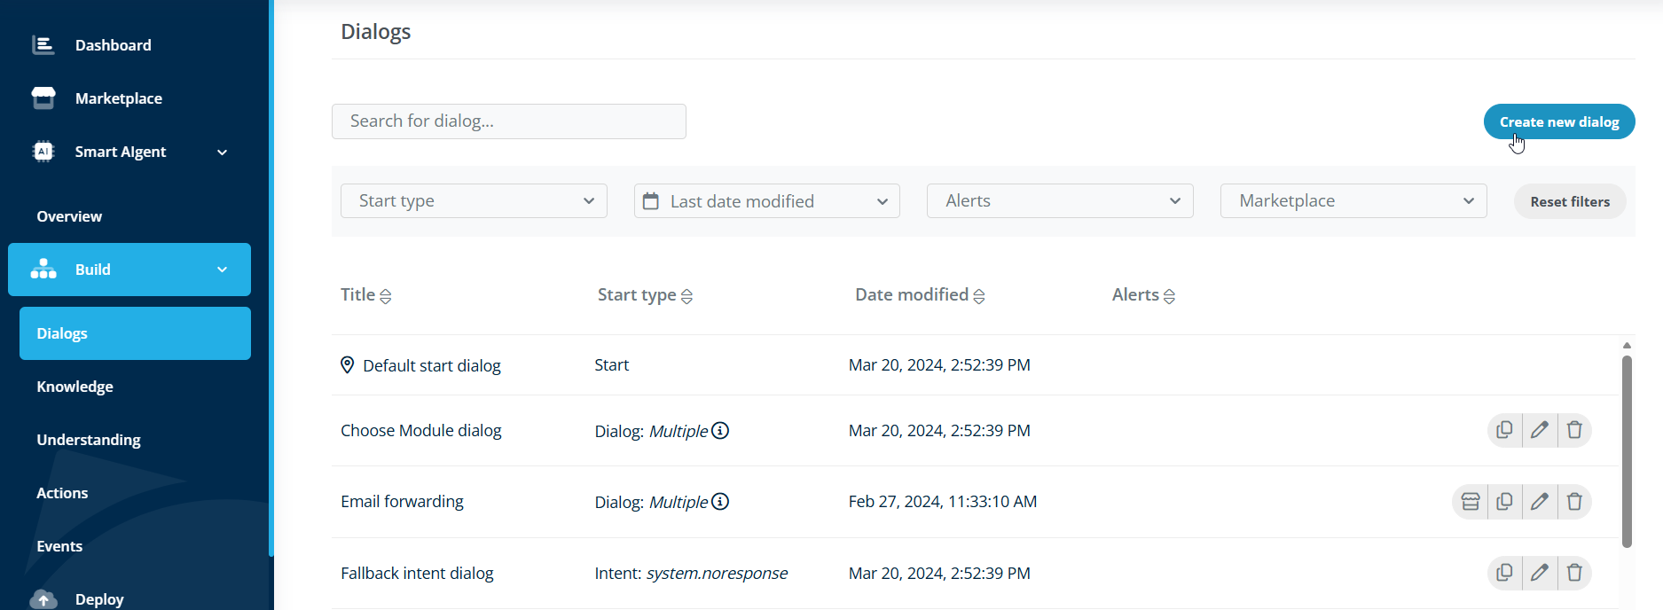Edit Fallback intent dialog
This screenshot has width=1663, height=610.
(1540, 573)
